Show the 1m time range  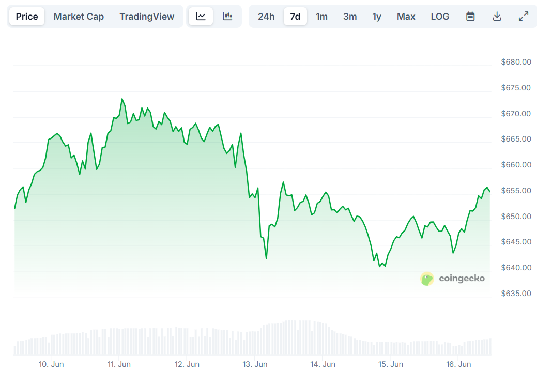pos(321,17)
